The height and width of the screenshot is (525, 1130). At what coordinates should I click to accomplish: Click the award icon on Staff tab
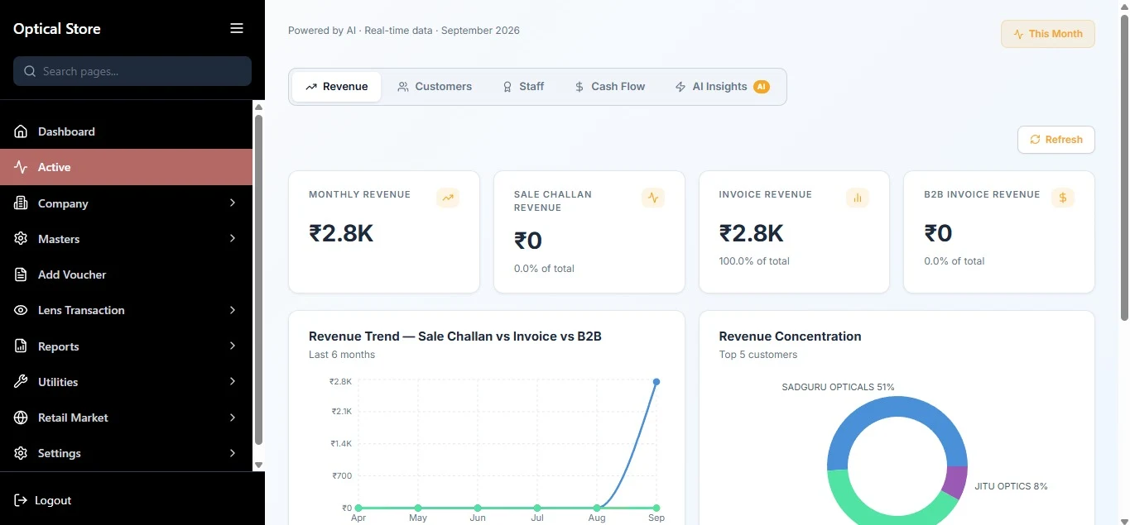(507, 87)
